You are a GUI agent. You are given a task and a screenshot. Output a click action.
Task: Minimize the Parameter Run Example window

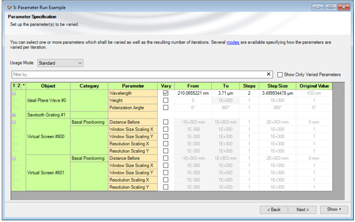point(318,7)
